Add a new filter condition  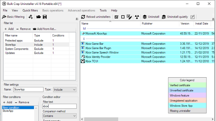8,102
